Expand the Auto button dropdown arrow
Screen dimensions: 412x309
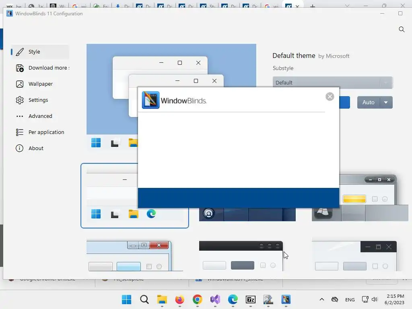pos(386,103)
